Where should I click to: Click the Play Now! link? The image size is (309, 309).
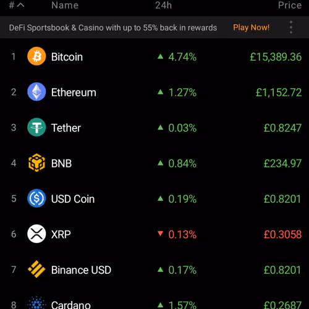[251, 27]
